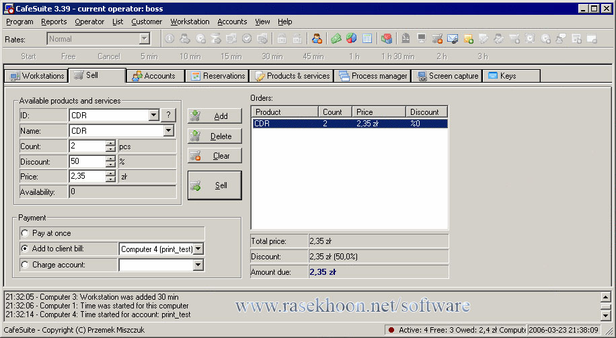Click the grayed alarm clock toolbar icon
This screenshot has width=616, height=338.
tap(531, 38)
